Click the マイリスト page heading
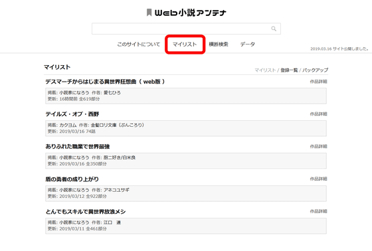372x251 pixels. point(57,67)
